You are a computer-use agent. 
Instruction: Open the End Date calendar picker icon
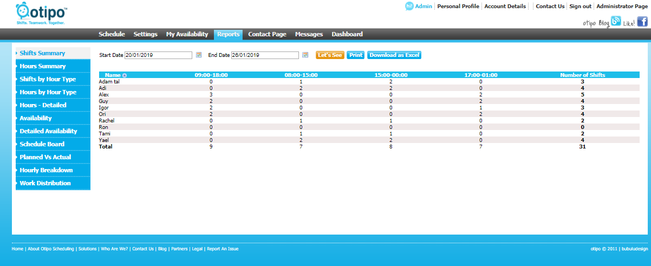point(305,55)
